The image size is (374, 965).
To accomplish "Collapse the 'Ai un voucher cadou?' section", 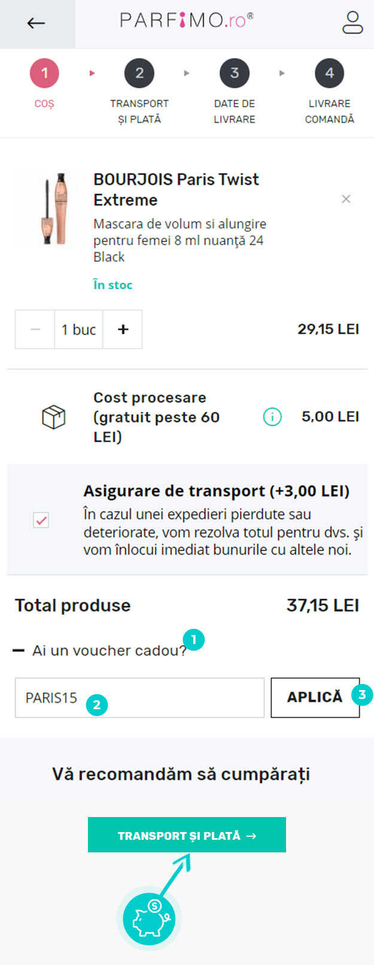I will [99, 651].
